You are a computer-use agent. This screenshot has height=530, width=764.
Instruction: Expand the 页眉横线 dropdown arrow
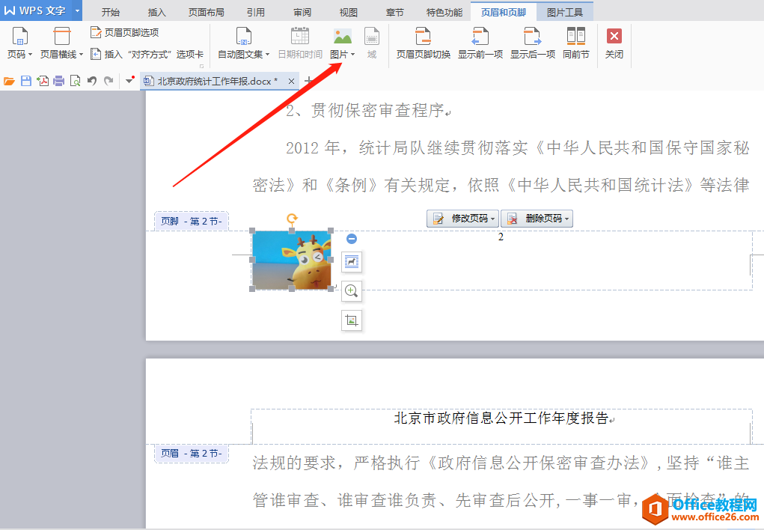(x=81, y=55)
